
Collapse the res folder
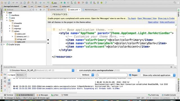[x=7, y=20]
